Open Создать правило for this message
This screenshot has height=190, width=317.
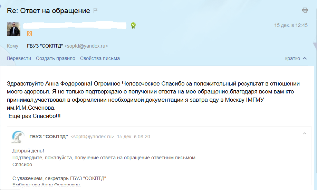click(x=56, y=58)
